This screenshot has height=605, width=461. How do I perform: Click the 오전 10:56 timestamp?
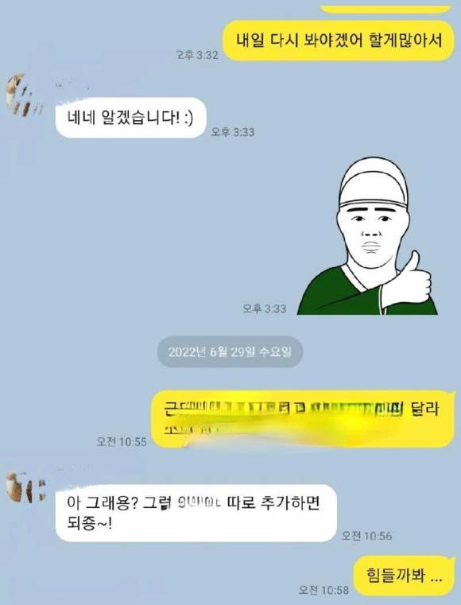(x=366, y=536)
